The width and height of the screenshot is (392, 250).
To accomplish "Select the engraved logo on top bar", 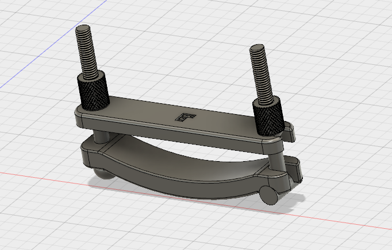I will pos(186,117).
